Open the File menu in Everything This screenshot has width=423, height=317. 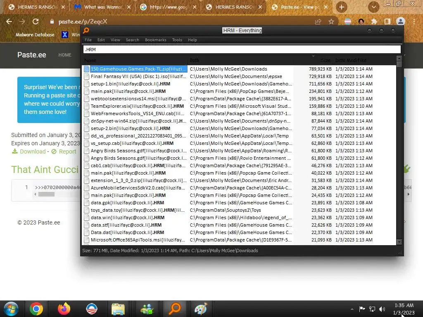click(88, 40)
